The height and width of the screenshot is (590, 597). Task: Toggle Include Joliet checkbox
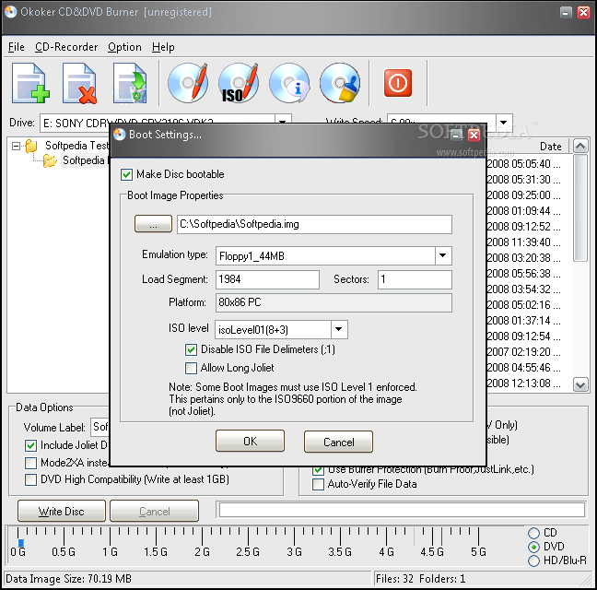30,445
